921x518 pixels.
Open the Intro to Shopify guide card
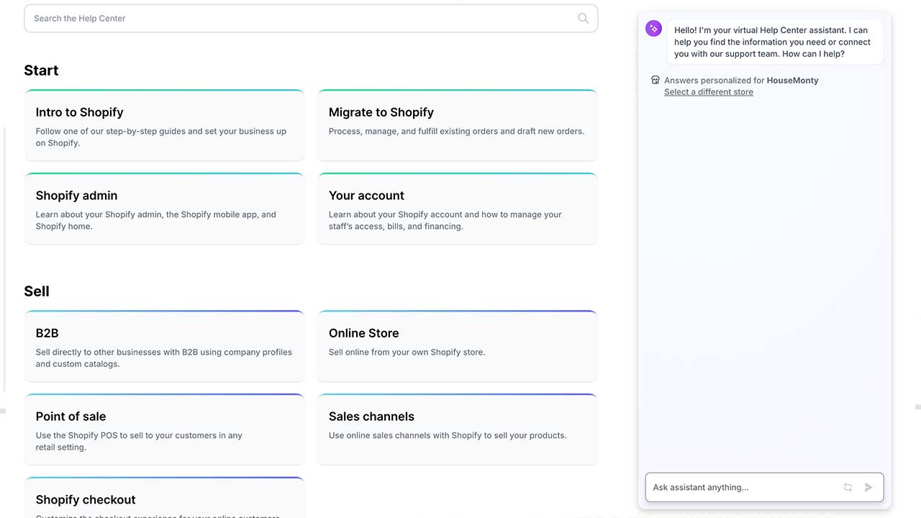tap(165, 125)
